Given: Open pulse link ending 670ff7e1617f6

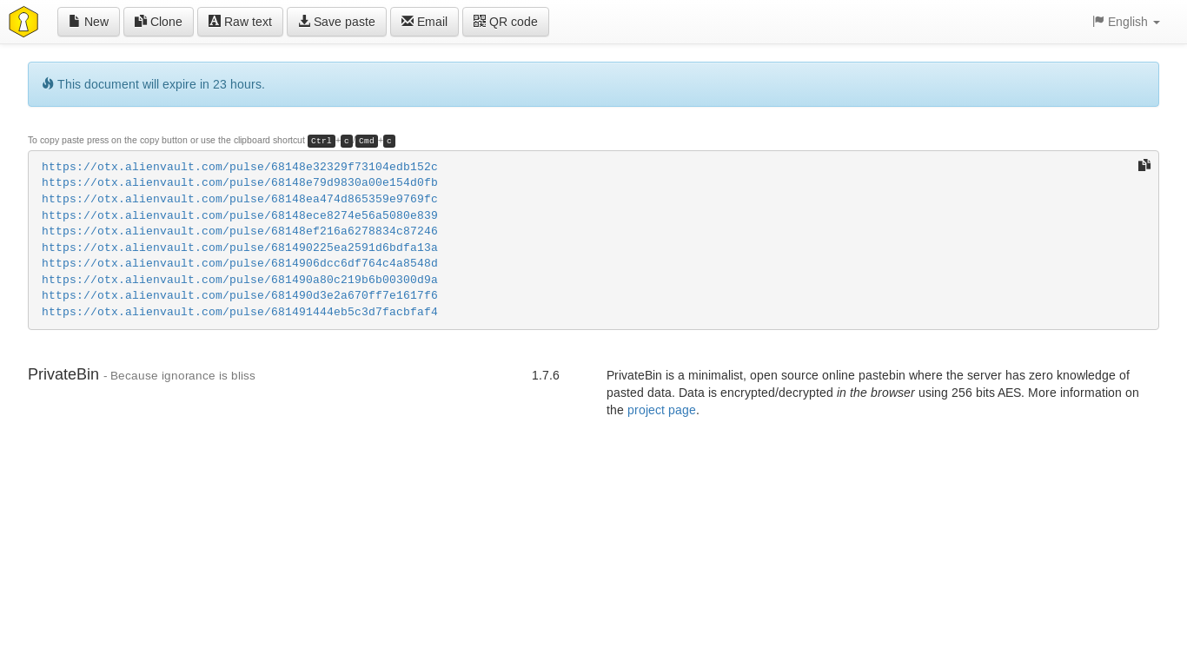Looking at the screenshot, I should pyautogui.click(x=240, y=295).
